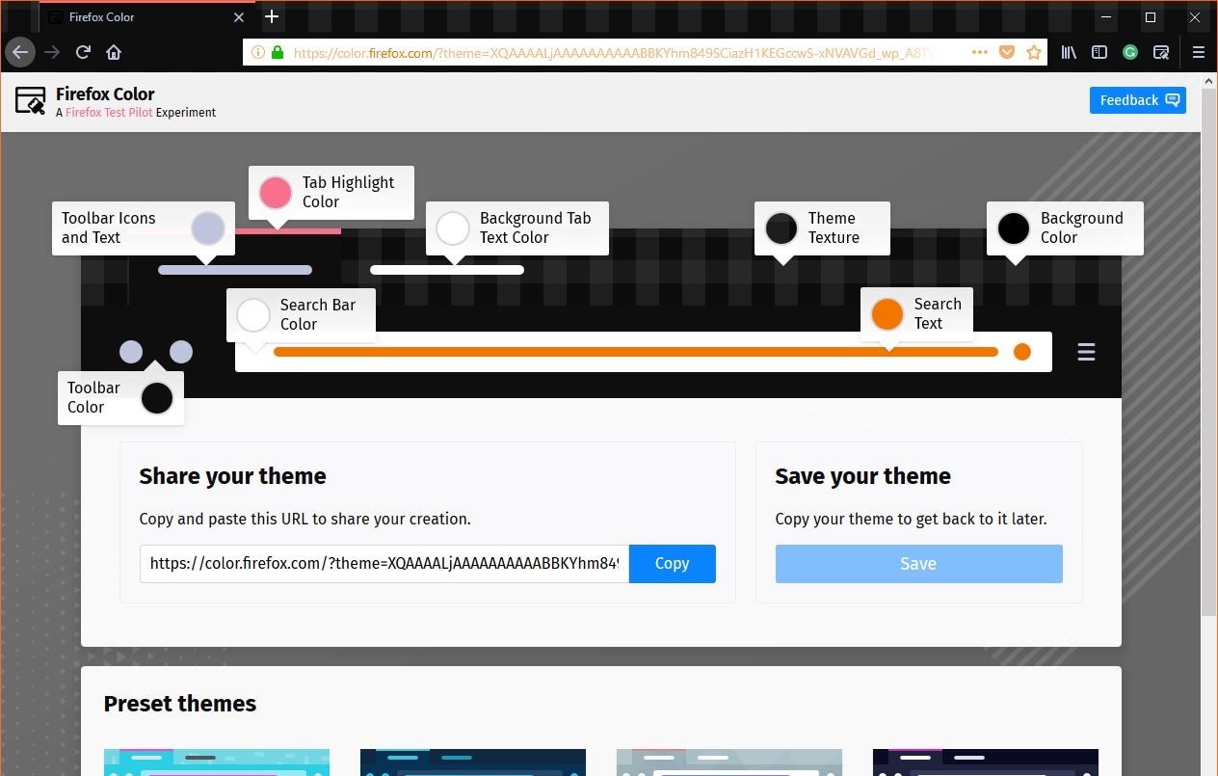Click the Copy button
Viewport: 1218px width, 776px height.
coord(672,564)
